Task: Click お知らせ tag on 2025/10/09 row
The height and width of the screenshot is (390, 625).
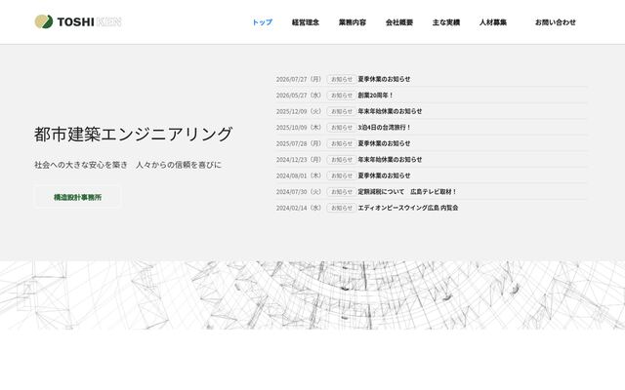Action: tap(342, 128)
